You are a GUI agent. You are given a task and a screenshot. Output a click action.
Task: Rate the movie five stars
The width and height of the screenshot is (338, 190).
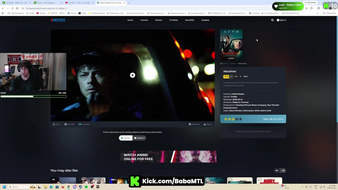241,119
